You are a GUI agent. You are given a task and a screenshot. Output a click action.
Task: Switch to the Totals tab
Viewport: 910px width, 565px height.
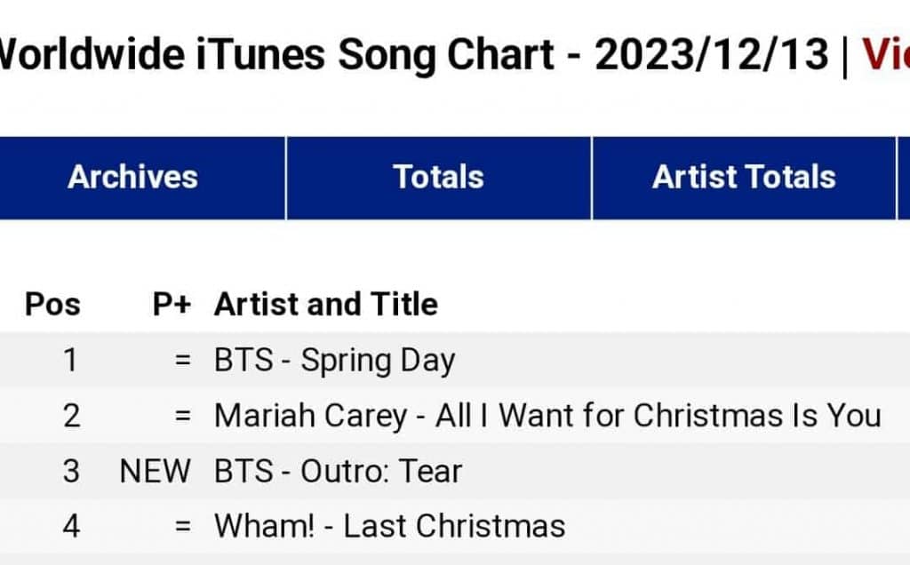point(438,177)
